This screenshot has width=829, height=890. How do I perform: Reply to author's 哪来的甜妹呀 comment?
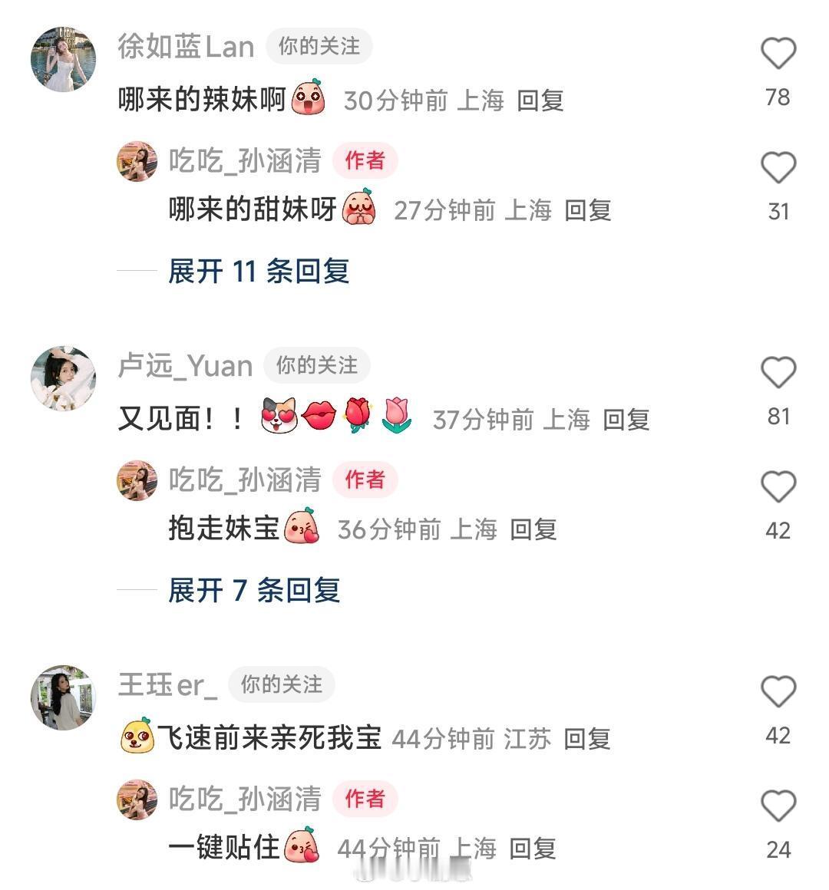(x=588, y=210)
